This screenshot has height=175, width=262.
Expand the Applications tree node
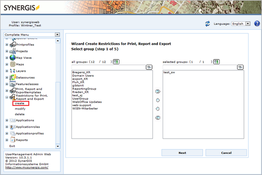click(x=7, y=120)
